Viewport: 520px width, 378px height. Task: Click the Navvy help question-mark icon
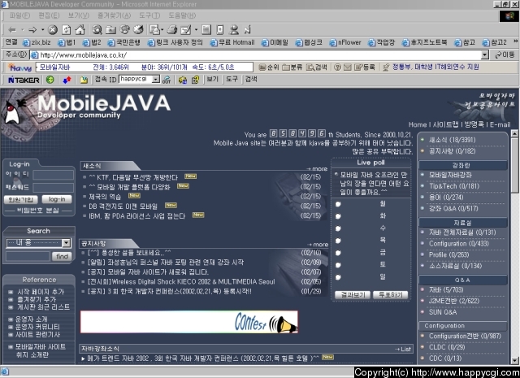tap(337, 67)
